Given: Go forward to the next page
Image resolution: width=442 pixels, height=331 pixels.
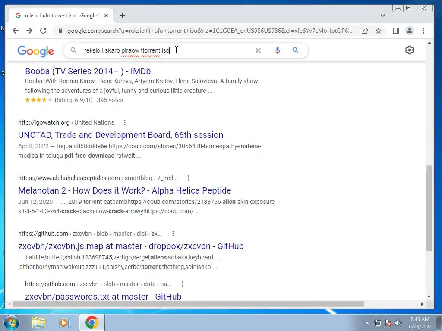Looking at the screenshot, I should coord(29,31).
